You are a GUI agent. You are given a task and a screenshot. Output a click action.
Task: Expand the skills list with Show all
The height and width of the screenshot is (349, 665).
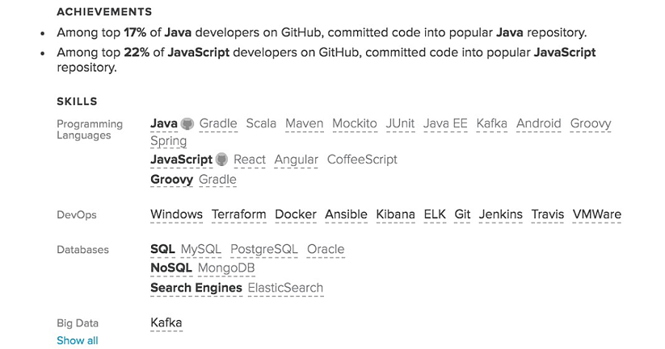77,341
